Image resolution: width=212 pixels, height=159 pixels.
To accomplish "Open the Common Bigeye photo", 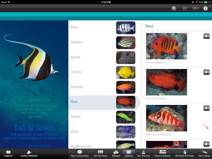I will tap(166, 82).
